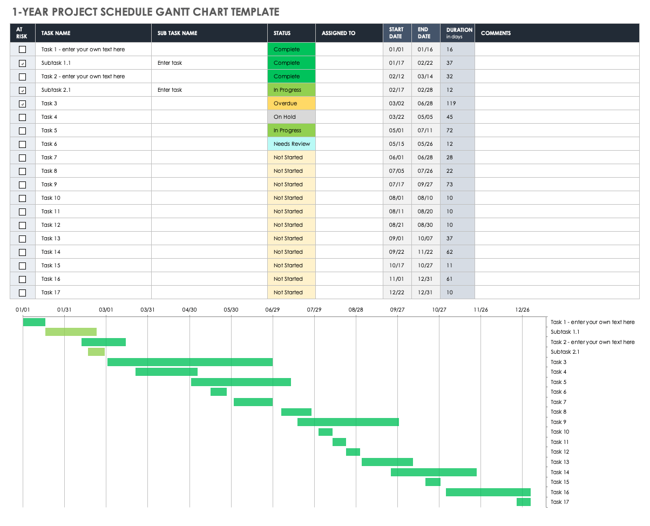Click the Not Started status for Task 9
This screenshot has height=526, width=650.
click(291, 184)
